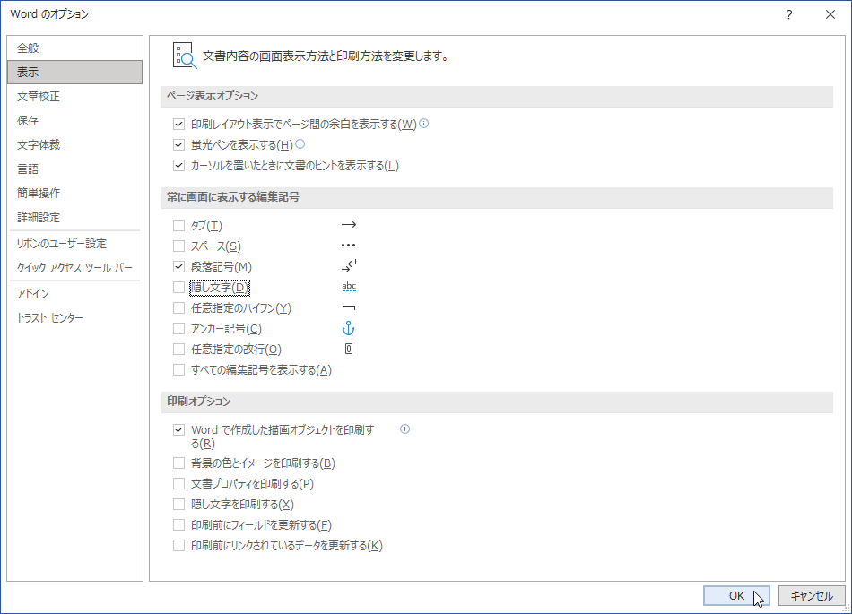The image size is (852, 614).
Task: Uncheck 段落記号(M) checkbox
Action: (178, 266)
